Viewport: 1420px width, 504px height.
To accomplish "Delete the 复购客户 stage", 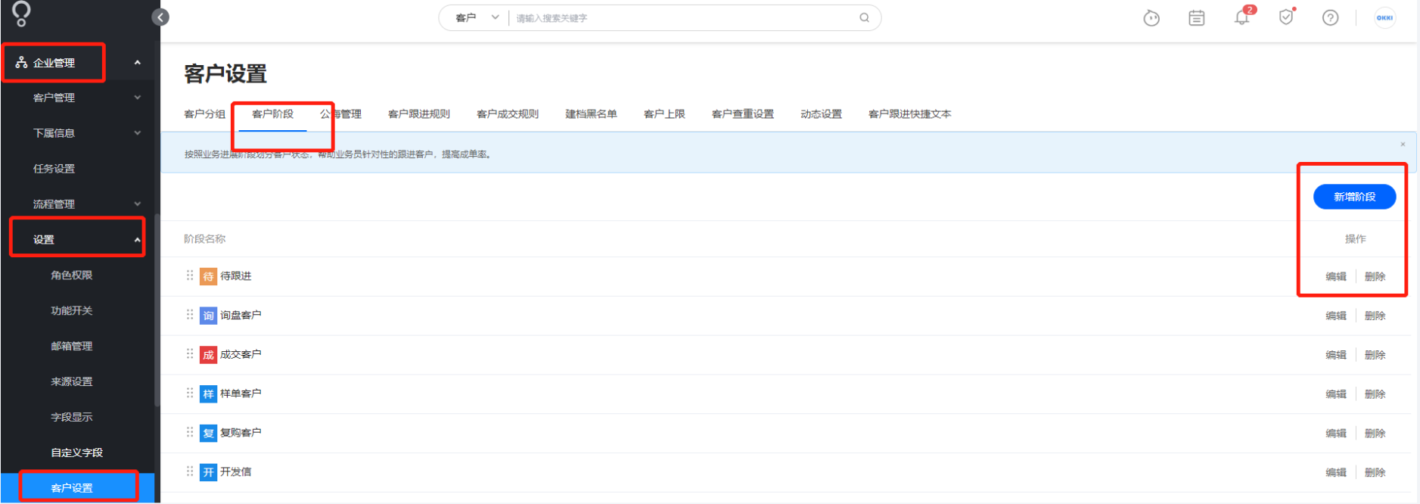I will pyautogui.click(x=1375, y=433).
